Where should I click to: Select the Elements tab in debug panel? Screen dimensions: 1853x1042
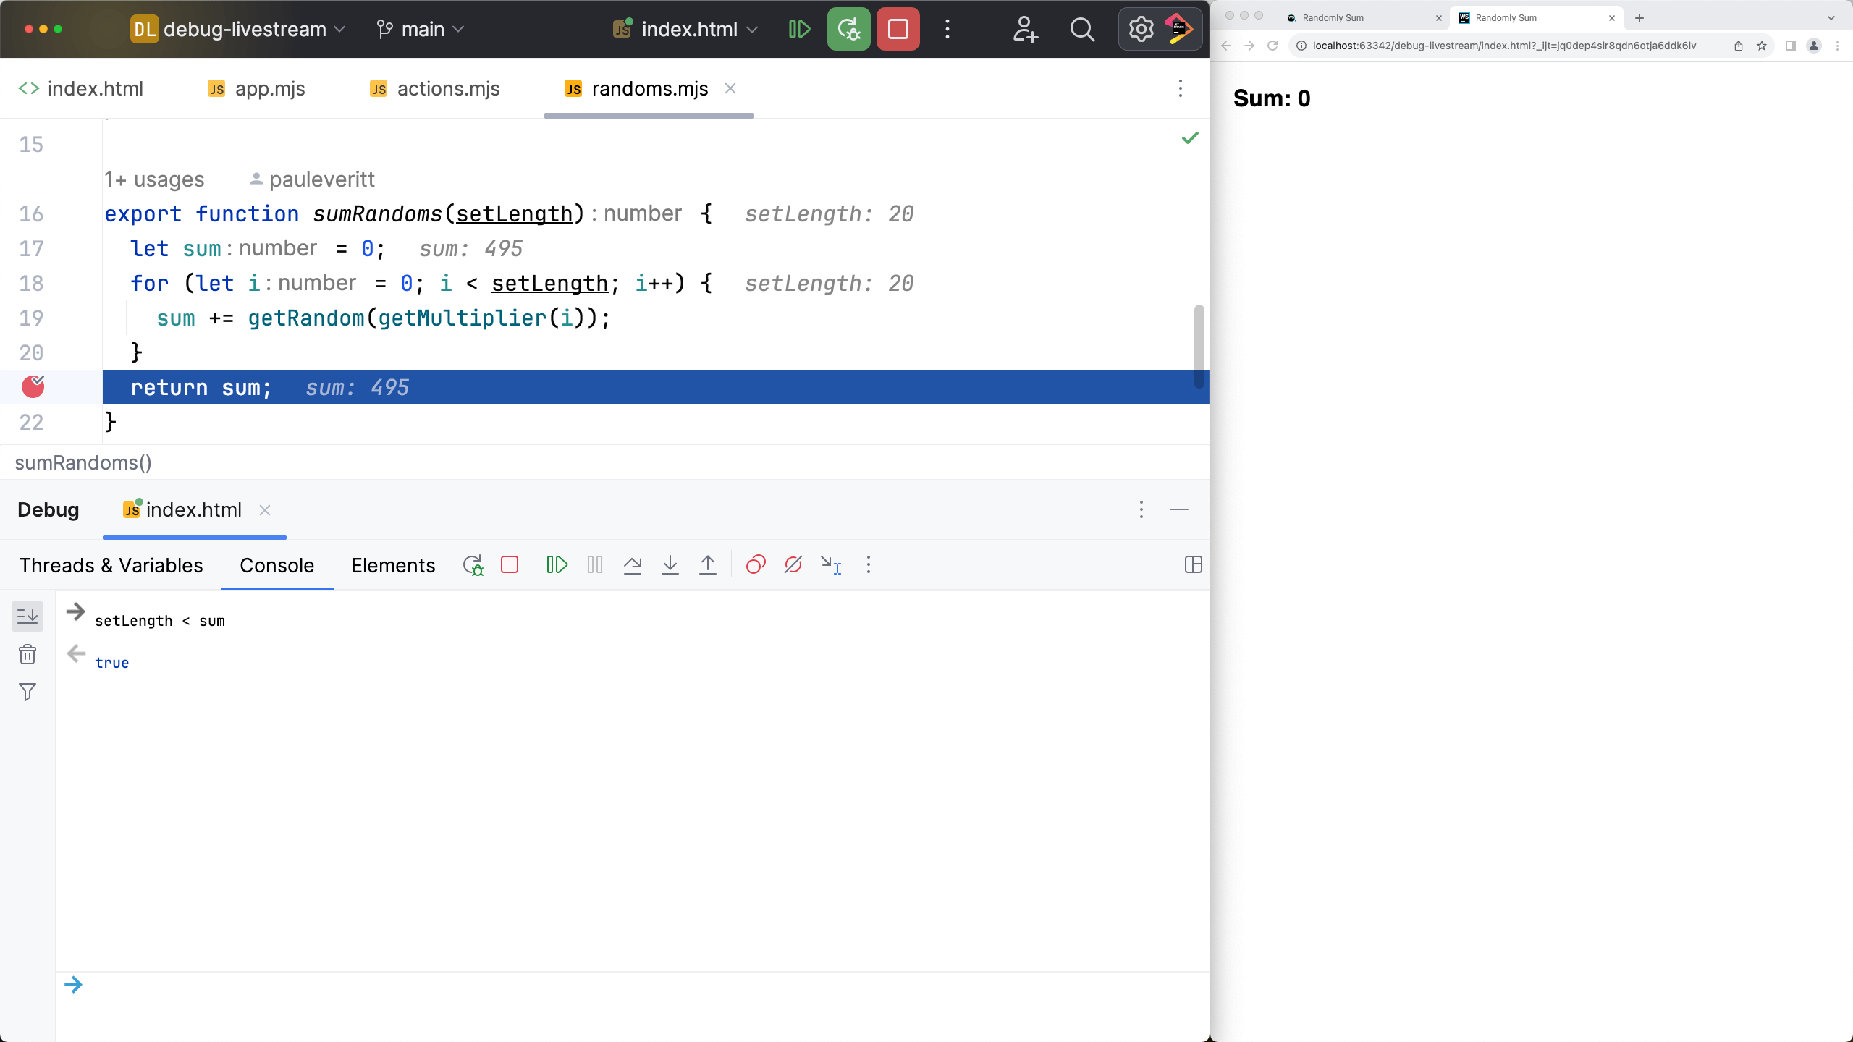tap(393, 565)
